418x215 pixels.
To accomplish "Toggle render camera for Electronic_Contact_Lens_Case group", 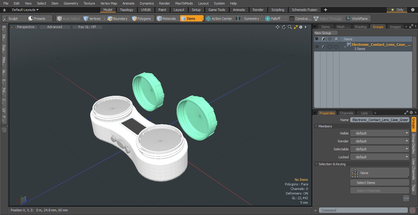I will (323, 47).
